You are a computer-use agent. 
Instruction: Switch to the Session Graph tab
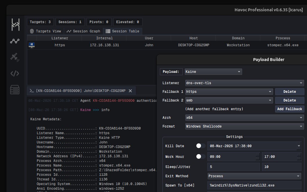pyautogui.click(x=83, y=31)
